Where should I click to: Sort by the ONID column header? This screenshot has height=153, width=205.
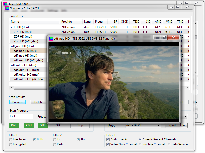(124, 21)
